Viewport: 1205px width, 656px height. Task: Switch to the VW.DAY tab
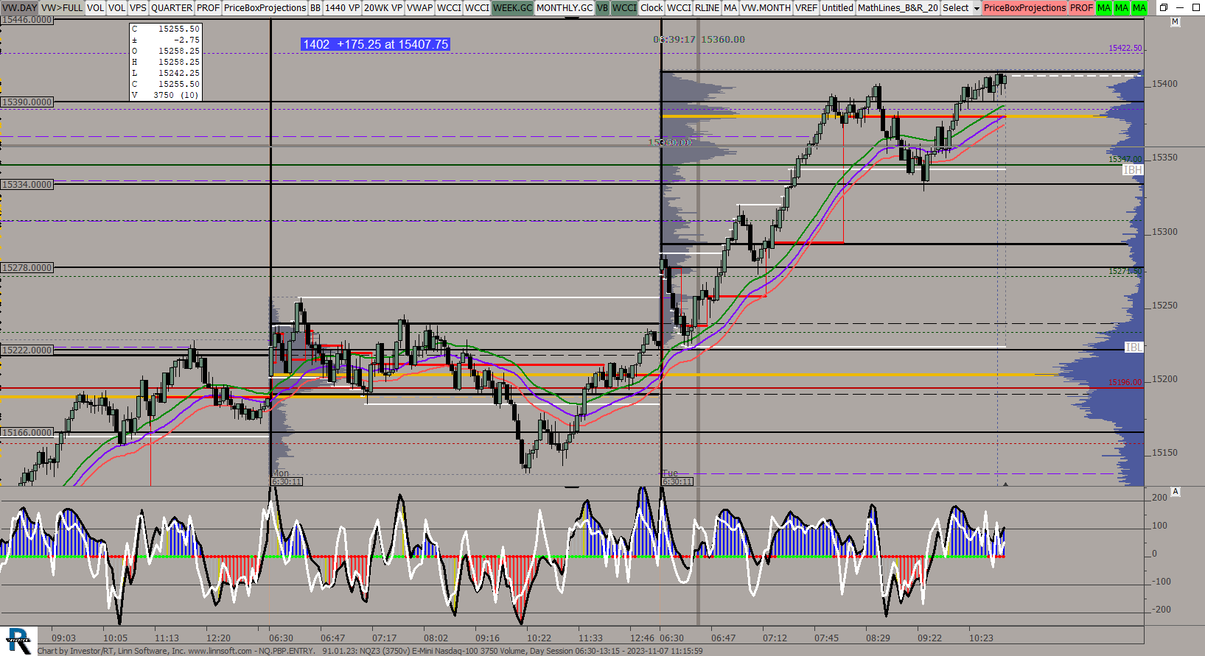pos(19,7)
